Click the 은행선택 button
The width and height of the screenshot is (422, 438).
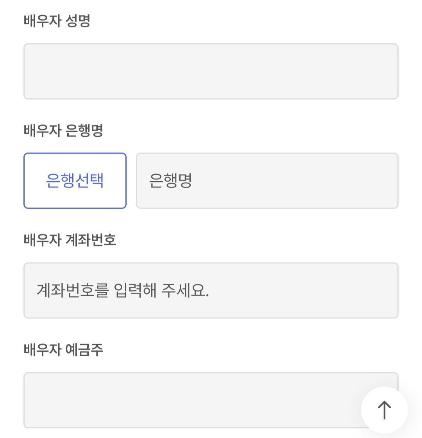pos(75,181)
